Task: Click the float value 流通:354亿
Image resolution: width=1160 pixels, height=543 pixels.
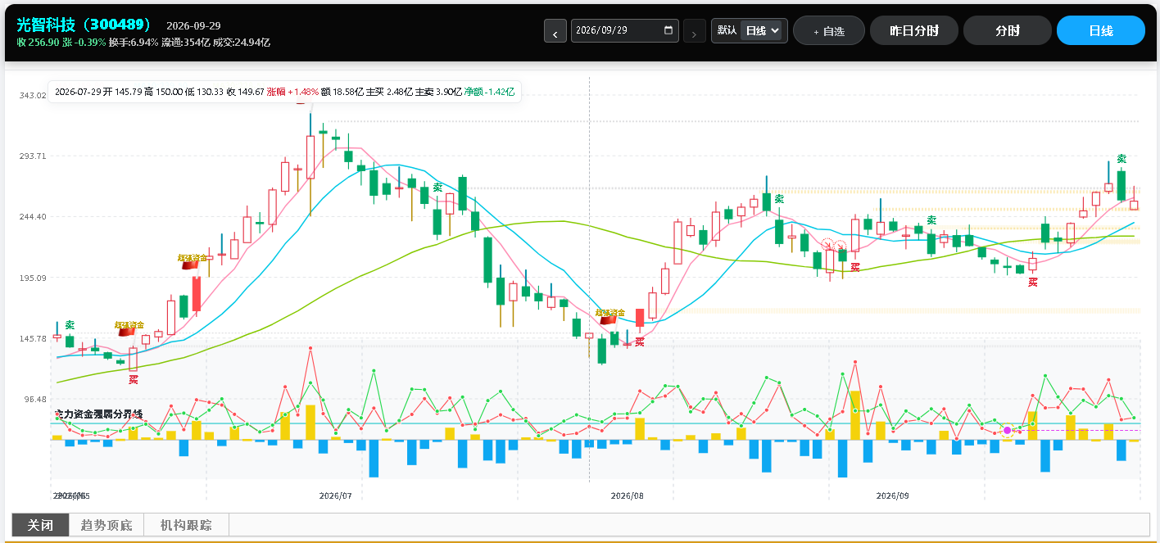Action: (x=186, y=42)
